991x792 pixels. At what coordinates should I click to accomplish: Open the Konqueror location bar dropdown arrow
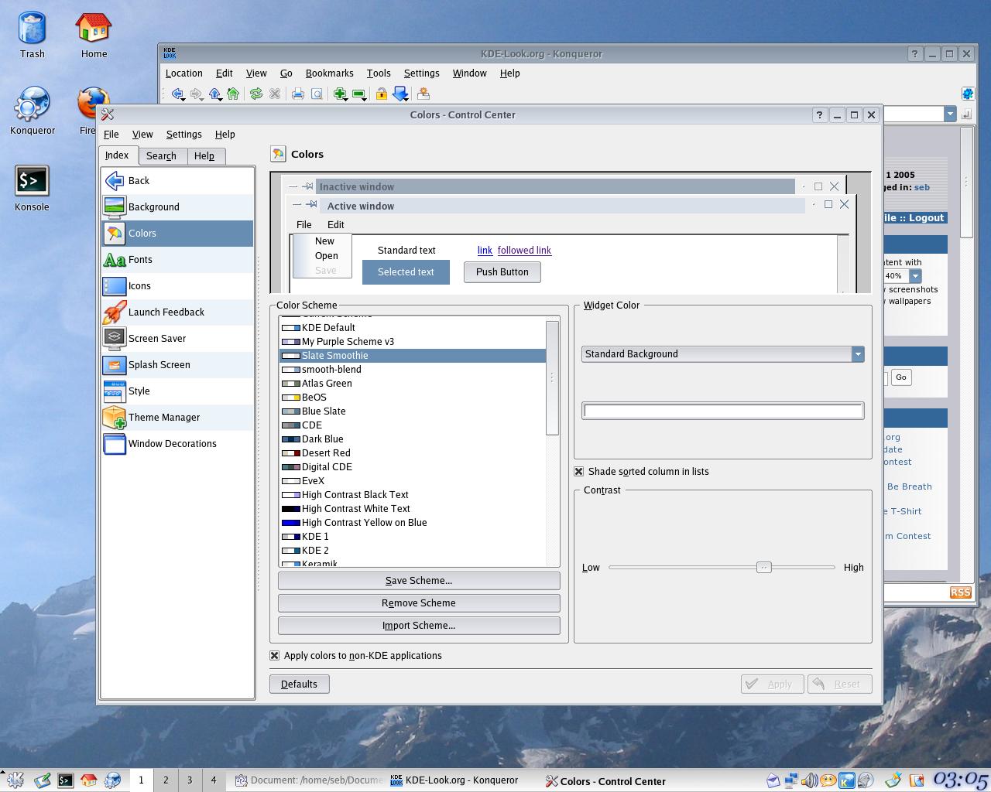950,114
